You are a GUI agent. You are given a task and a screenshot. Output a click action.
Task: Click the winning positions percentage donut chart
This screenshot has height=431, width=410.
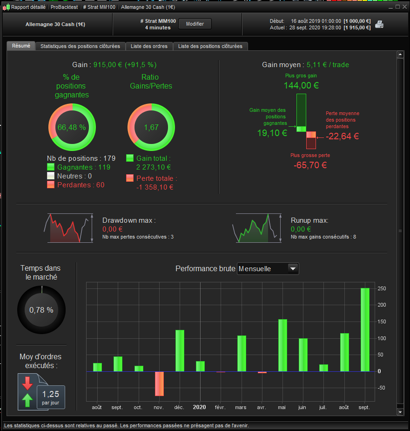coord(72,127)
